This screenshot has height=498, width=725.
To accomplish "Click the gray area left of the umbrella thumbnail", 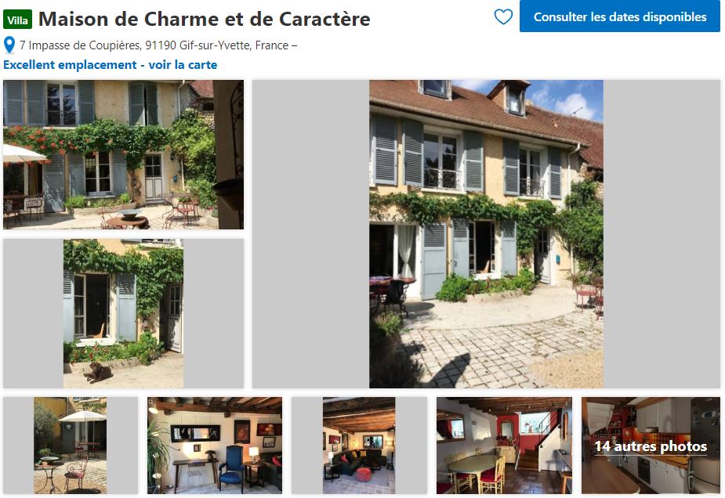I will point(19,446).
